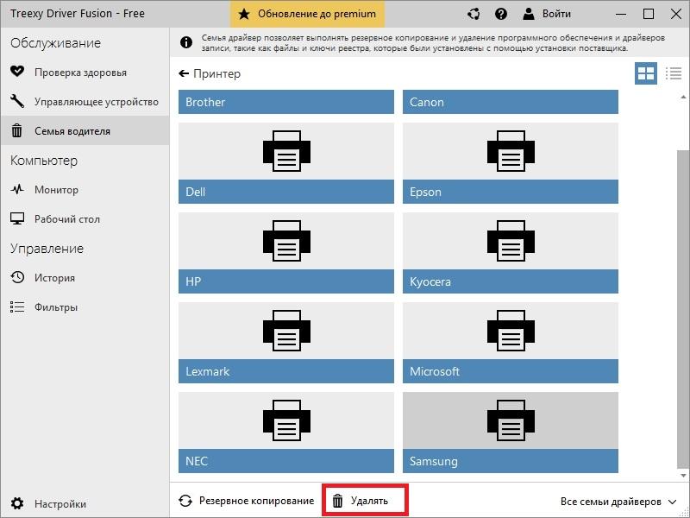Screen dimensions: 690x518
Task: Open Настройки via the gear icon
Action: 50,502
